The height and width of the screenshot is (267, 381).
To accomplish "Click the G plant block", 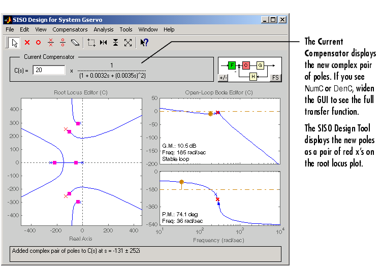I will 260,65.
